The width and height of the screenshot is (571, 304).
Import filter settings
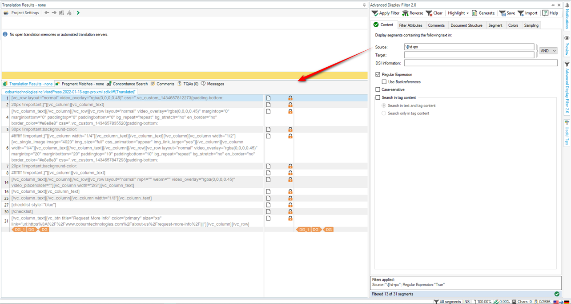tap(527, 13)
